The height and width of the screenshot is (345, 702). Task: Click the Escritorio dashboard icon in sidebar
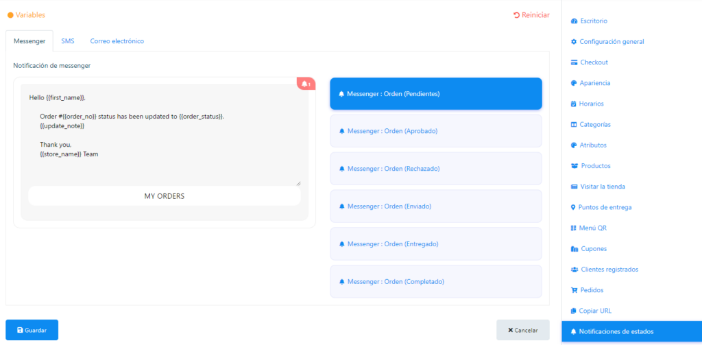[574, 21]
